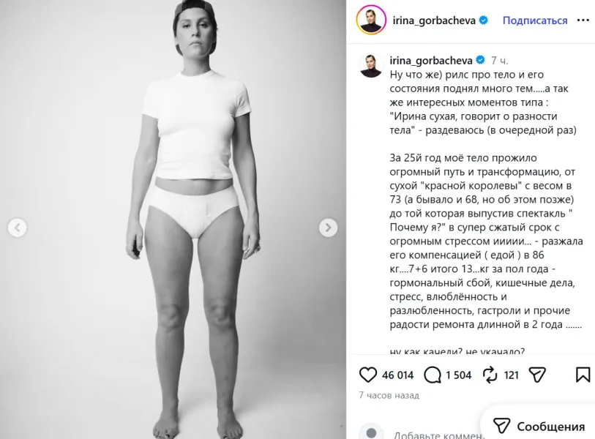The image size is (595, 439).
Task: Open profile from caption avatar
Action: pyautogui.click(x=371, y=65)
